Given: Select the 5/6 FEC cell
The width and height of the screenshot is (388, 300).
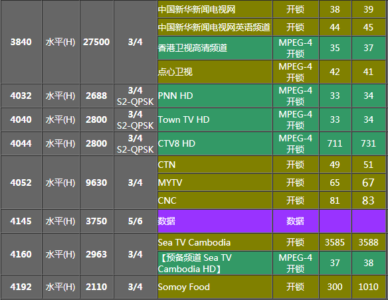Looking at the screenshot, I should [x=136, y=221].
